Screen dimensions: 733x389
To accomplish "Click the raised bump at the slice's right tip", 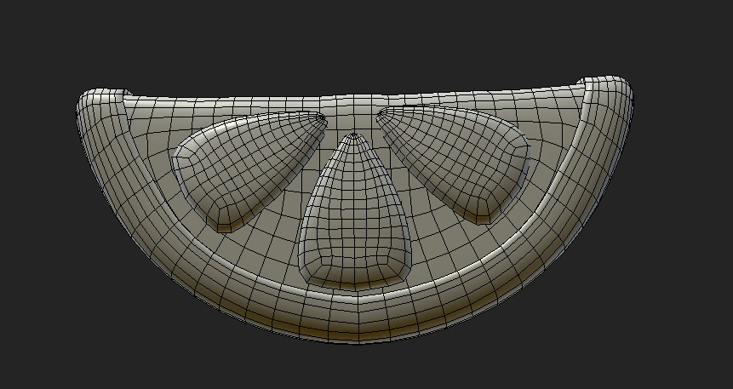I will tap(610, 89).
